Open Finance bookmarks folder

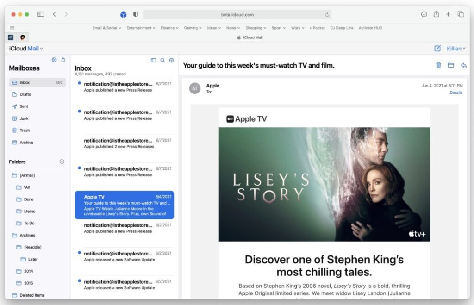(169, 28)
